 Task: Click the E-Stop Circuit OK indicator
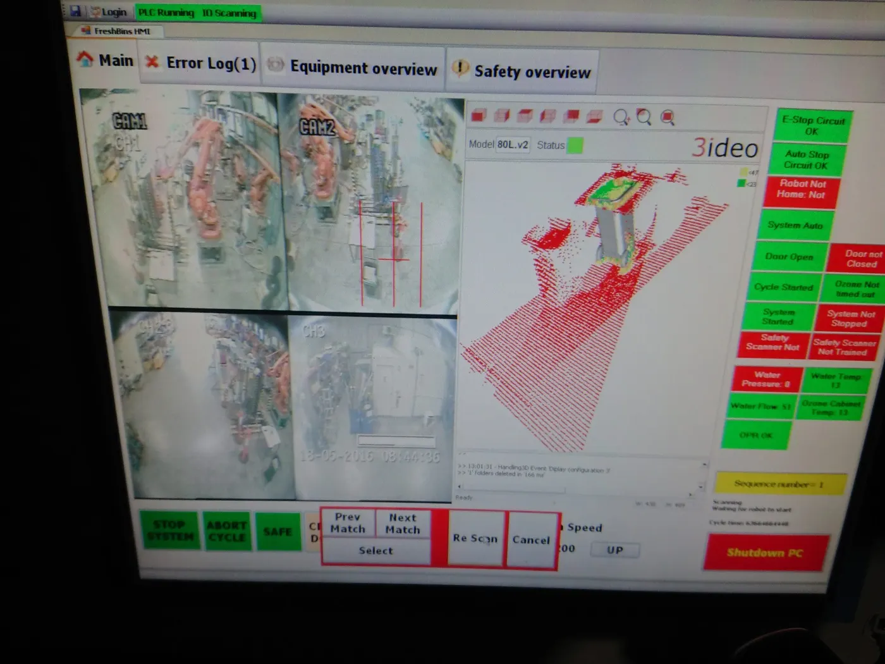tap(812, 125)
